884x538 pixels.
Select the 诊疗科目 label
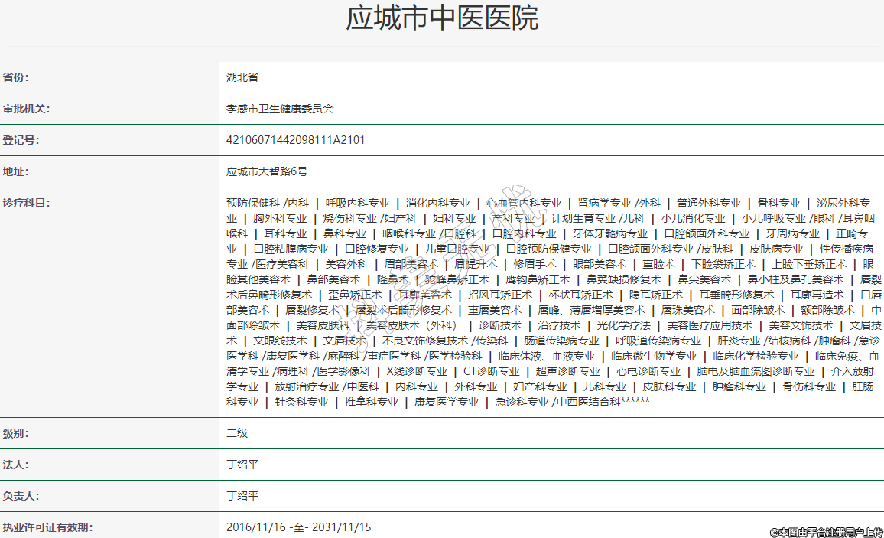click(26, 203)
